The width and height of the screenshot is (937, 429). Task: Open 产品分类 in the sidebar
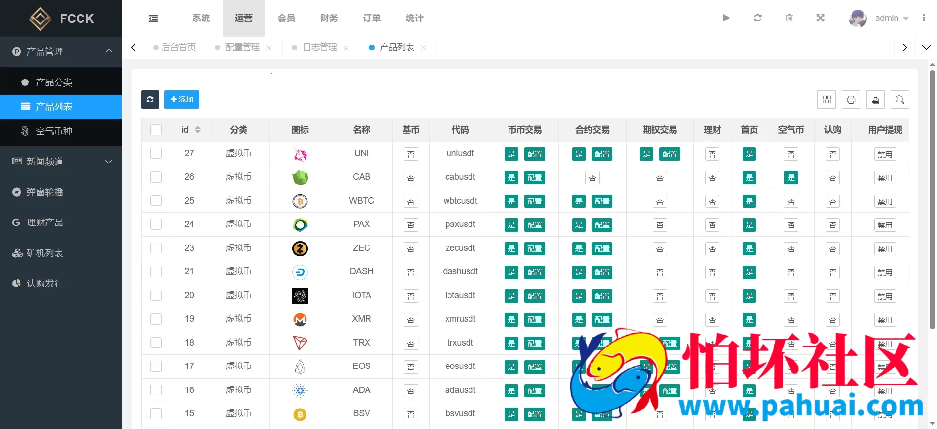(x=61, y=82)
